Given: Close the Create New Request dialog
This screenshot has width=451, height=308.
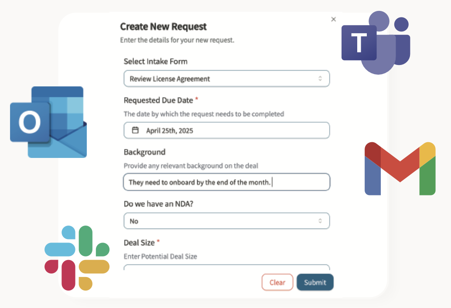Looking at the screenshot, I should point(334,19).
